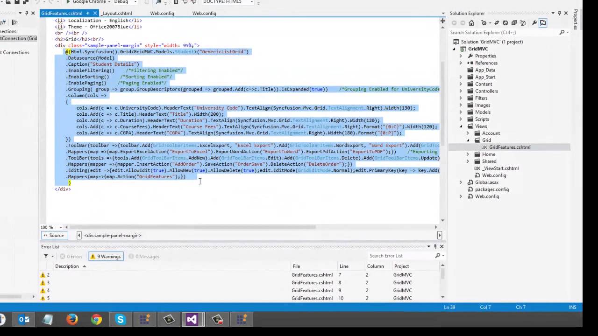Pin the GridFeatures.cshtml tab
598x336 pixels.
pos(88,13)
